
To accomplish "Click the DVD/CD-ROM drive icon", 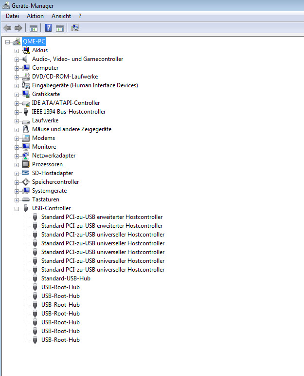I will 26,77.
